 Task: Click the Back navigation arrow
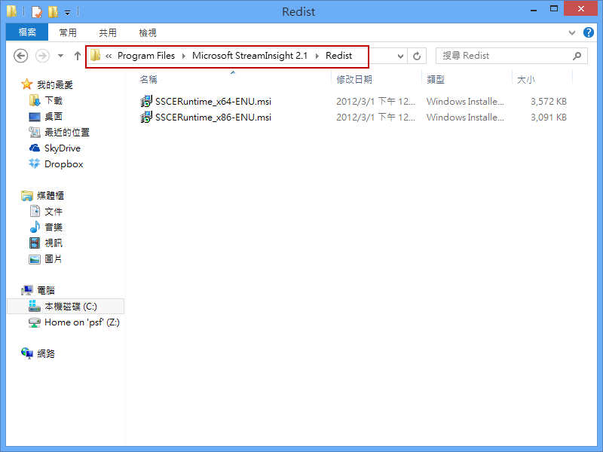pyautogui.click(x=21, y=56)
